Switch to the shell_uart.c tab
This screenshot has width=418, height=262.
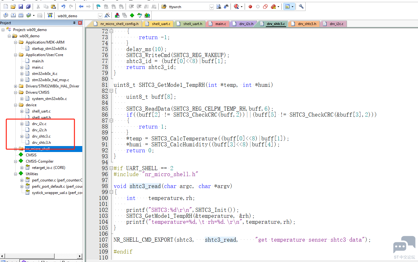click(158, 24)
